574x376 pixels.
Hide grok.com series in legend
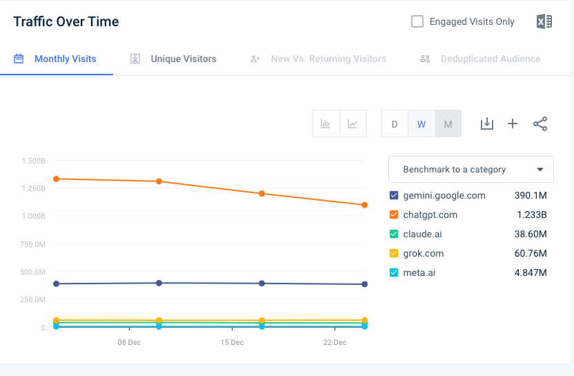click(395, 253)
